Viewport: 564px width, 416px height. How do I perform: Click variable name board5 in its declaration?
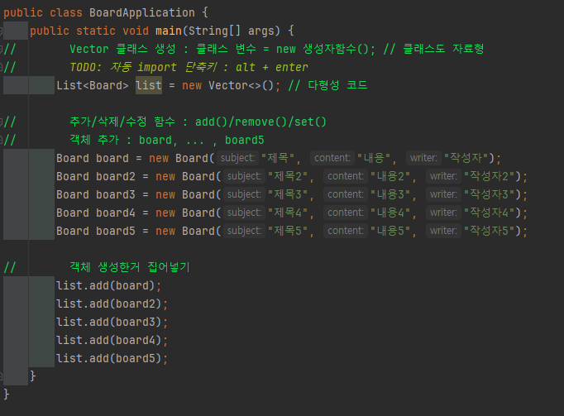[x=116, y=231]
